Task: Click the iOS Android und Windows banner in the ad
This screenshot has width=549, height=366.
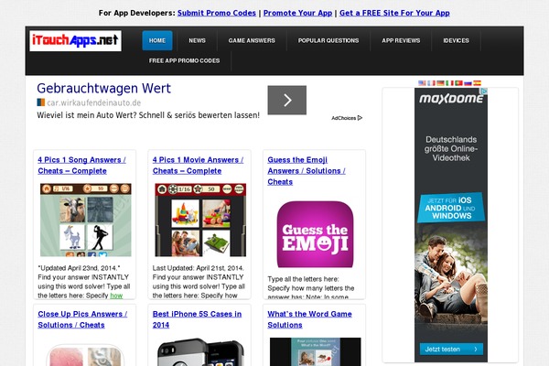Action: [x=451, y=208]
